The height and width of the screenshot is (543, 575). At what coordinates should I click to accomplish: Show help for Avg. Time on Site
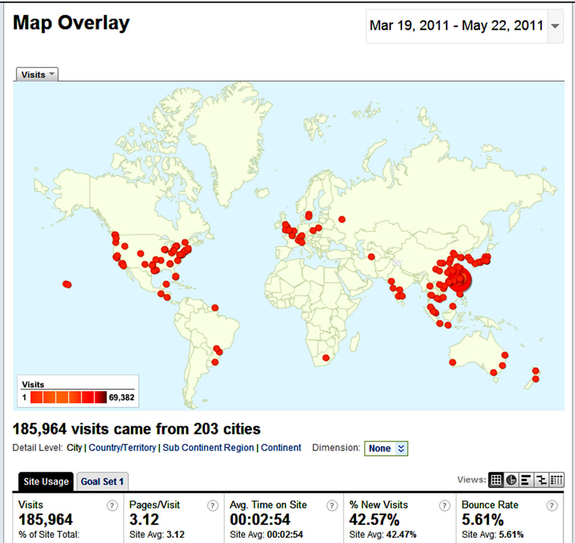click(x=332, y=505)
